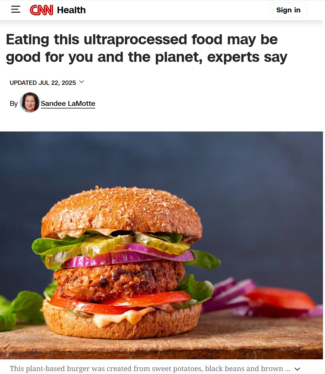325x374 pixels.
Task: Open the hamburger navigation menu
Action: [16, 9]
